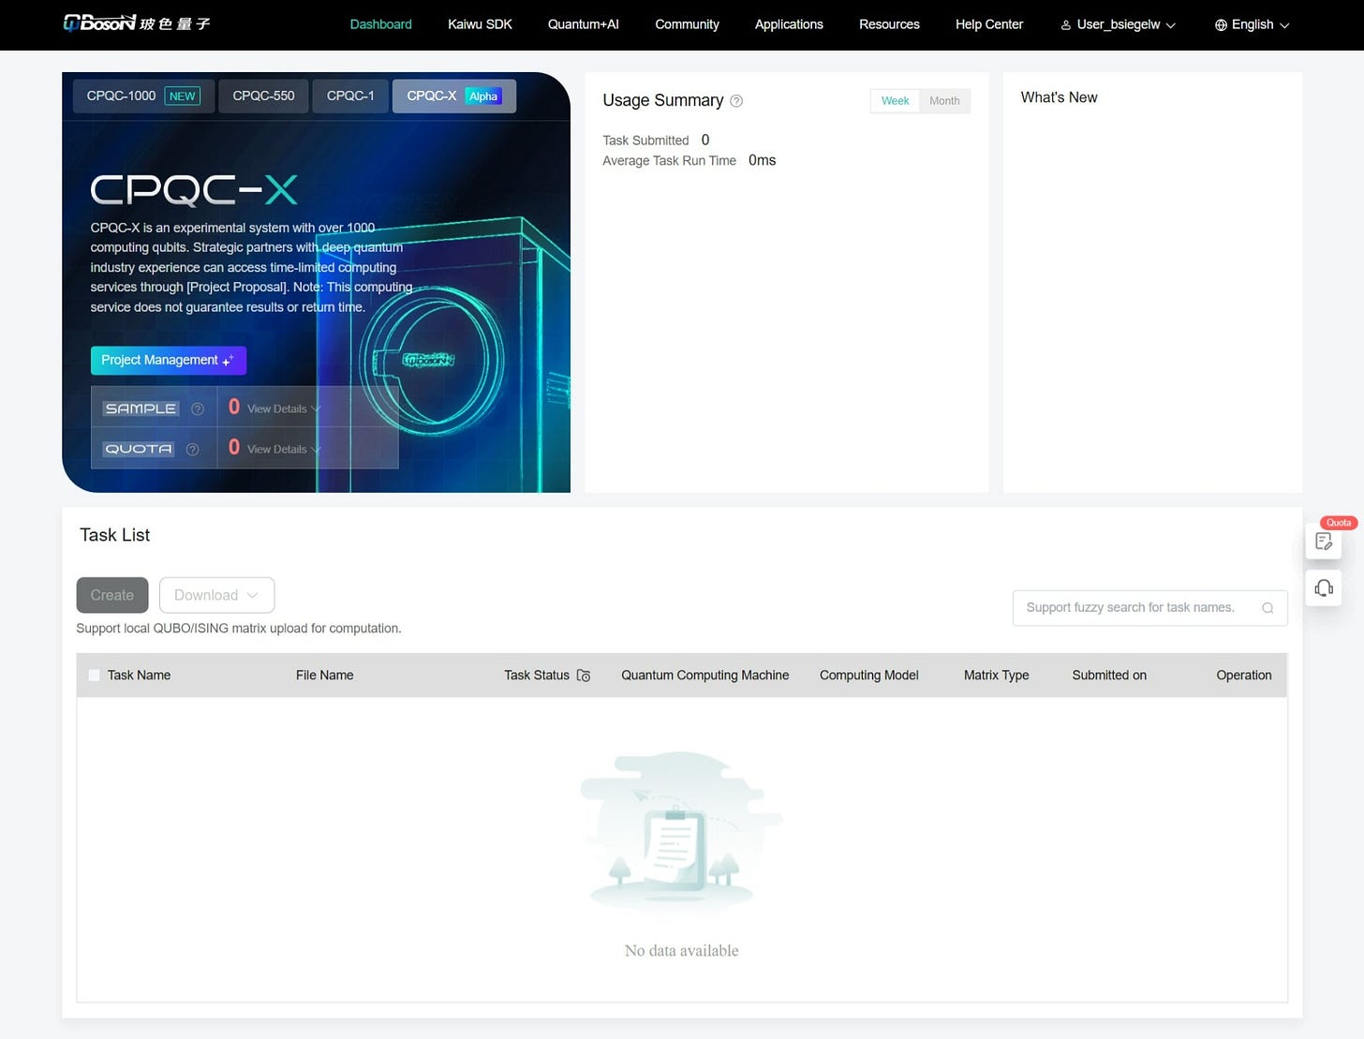Click the Matrix Type column header
Screen dimensions: 1364x1039
(996, 675)
